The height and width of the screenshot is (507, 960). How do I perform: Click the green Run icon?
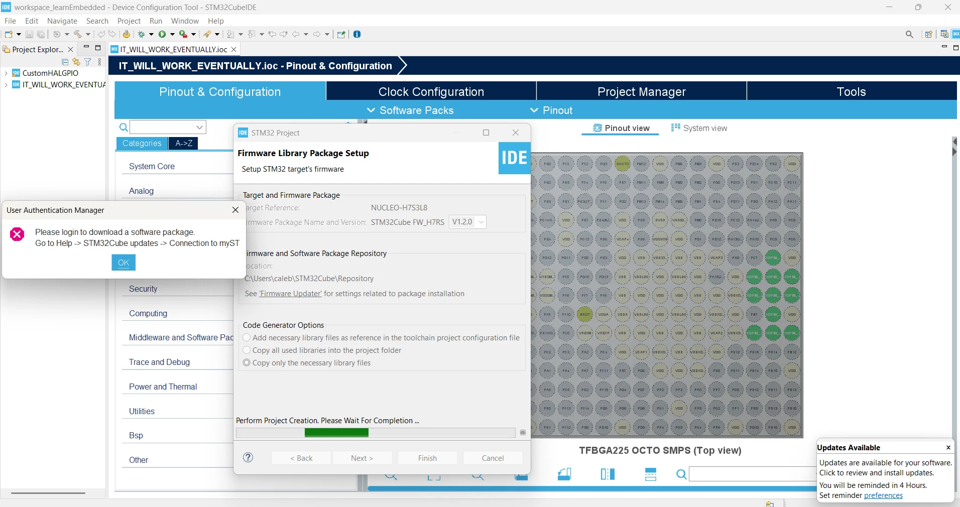[x=162, y=34]
